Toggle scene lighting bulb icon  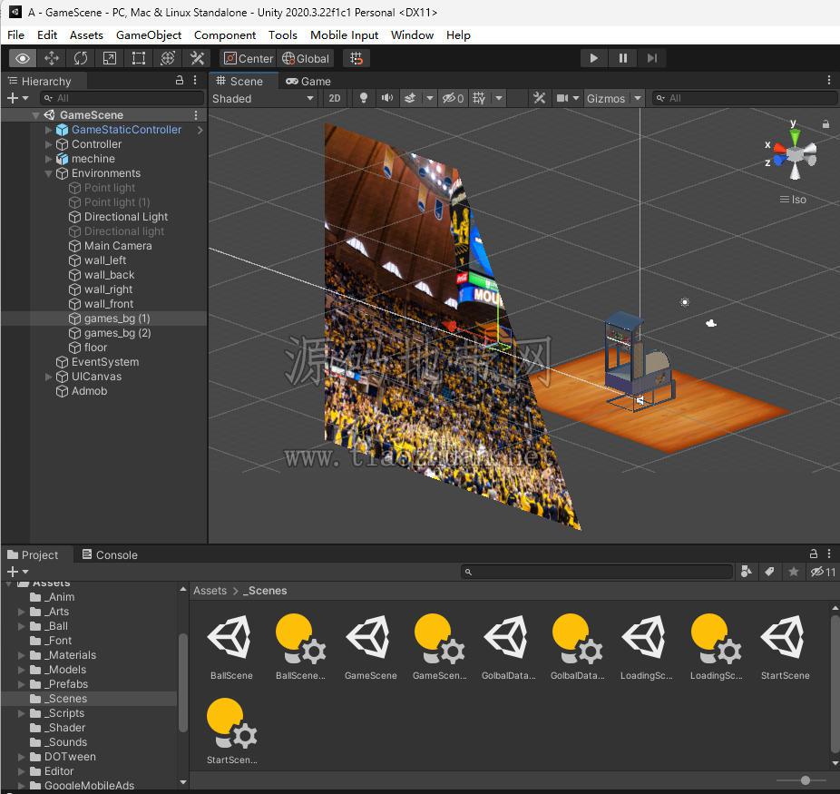click(363, 99)
